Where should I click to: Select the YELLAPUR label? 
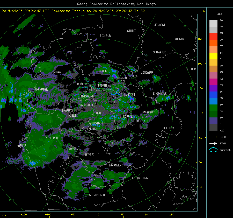[x=52, y=138]
